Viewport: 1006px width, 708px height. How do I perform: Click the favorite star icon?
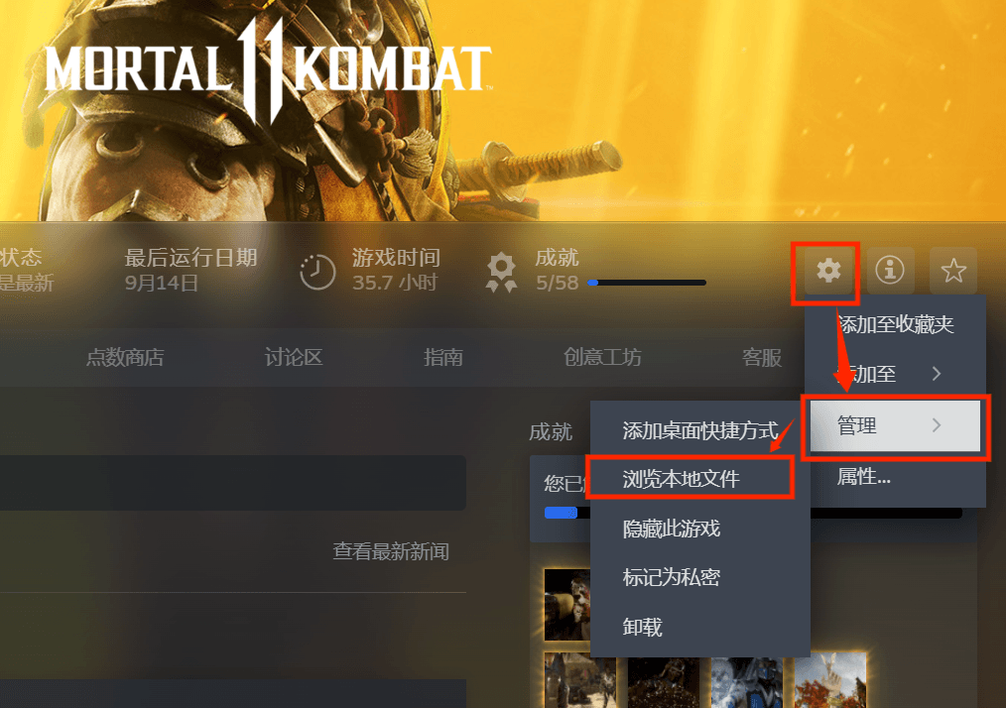pos(953,270)
